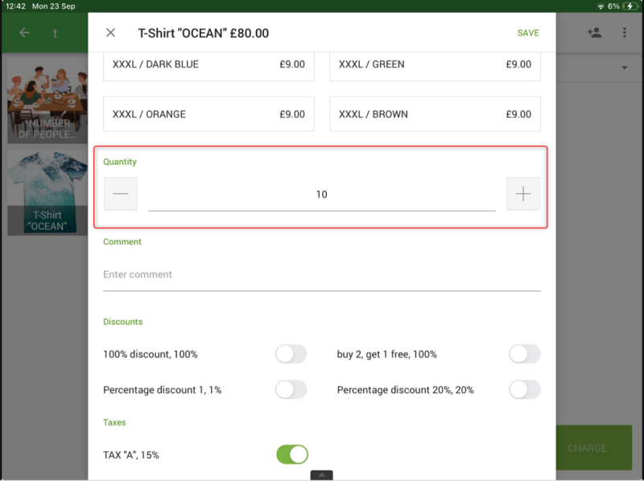Image resolution: width=644 pixels, height=481 pixels.
Task: Enable the 100% discount toggle
Action: coord(291,354)
